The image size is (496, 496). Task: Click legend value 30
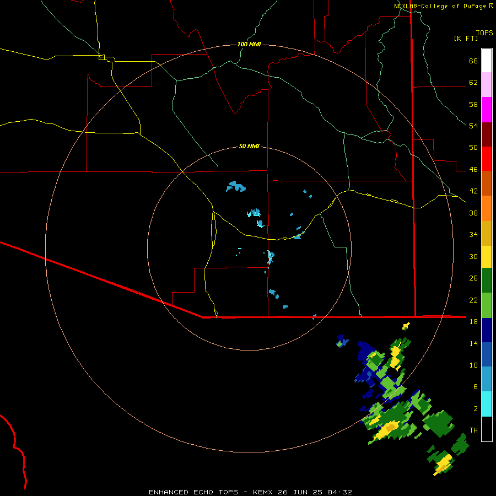[x=473, y=256]
